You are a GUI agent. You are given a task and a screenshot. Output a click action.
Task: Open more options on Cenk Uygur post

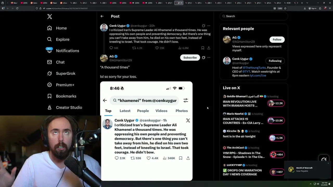[x=209, y=26]
